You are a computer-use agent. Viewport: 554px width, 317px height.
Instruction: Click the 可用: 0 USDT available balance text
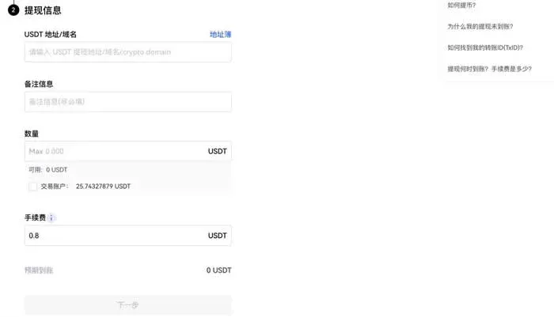[48, 170]
